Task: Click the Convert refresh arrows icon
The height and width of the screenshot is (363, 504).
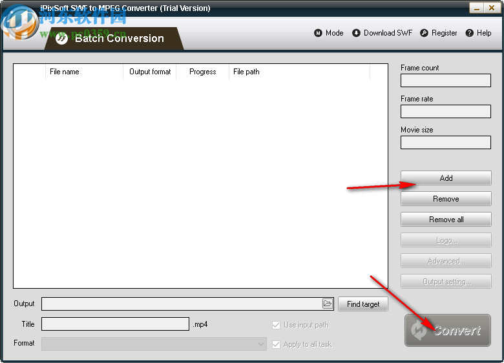Action: [x=419, y=330]
